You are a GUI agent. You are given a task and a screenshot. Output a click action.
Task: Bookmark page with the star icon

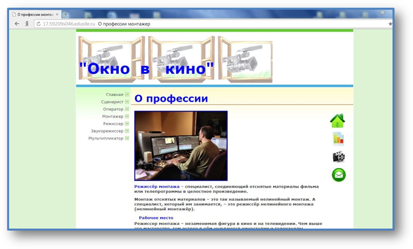[x=390, y=24]
